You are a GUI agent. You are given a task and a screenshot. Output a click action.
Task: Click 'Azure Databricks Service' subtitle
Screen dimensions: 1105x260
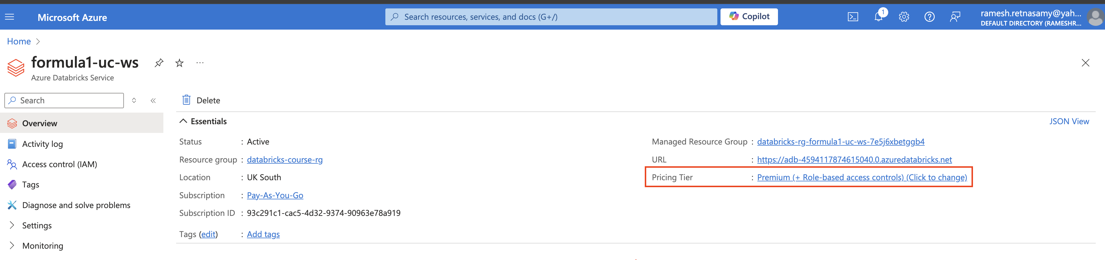73,78
